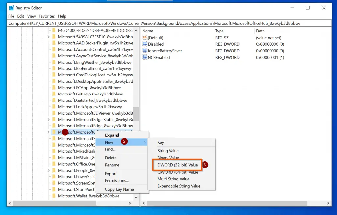
Task: Click the IgnoreBatterySaver DWORD icon
Action: pyautogui.click(x=144, y=51)
